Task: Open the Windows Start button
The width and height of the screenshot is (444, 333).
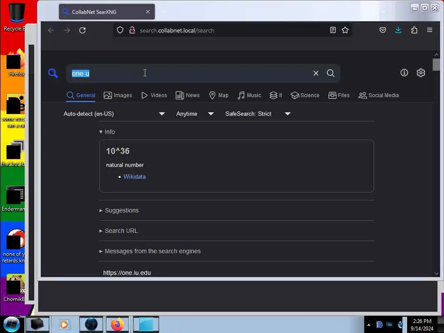Action: (x=12, y=324)
